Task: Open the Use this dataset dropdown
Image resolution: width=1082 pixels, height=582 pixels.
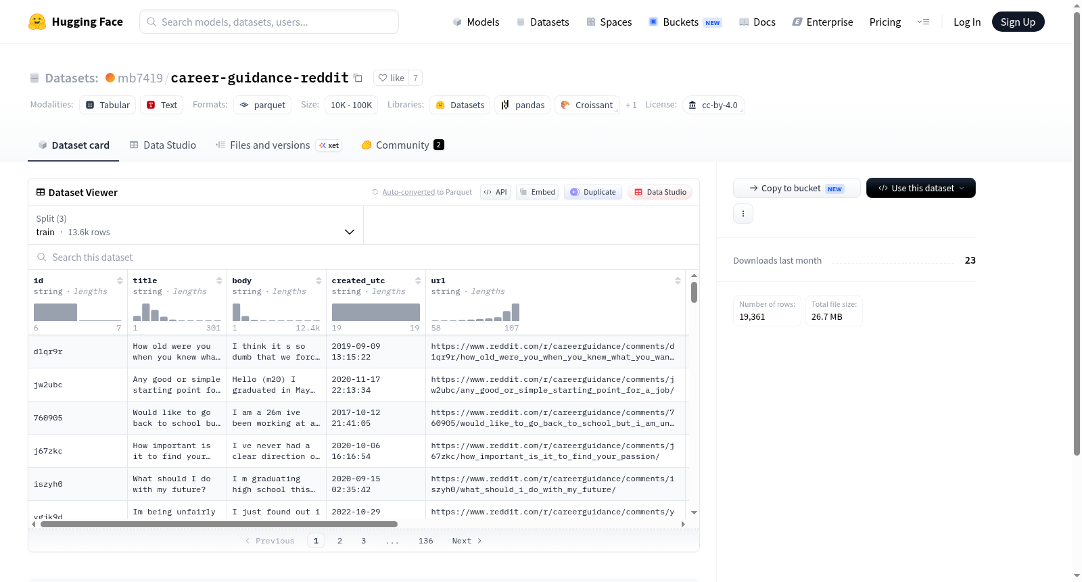Action: click(921, 188)
